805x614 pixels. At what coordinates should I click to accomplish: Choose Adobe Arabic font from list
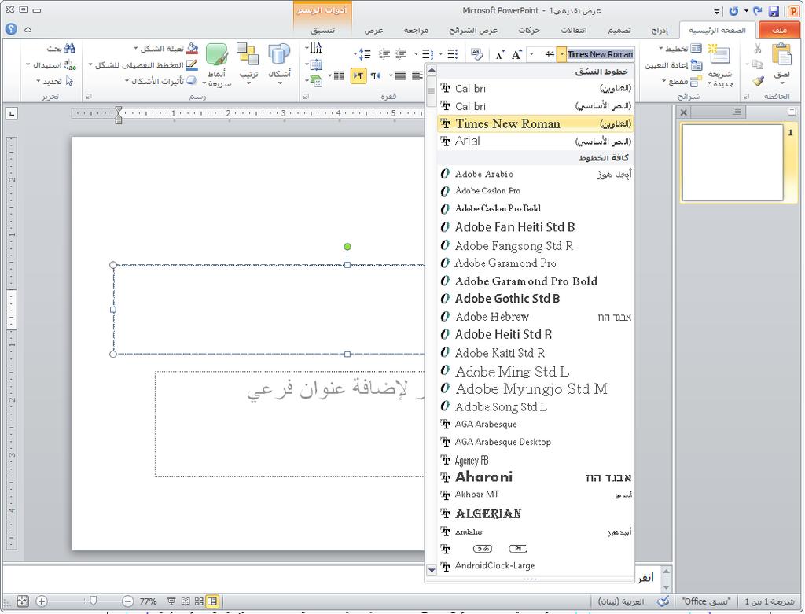(535, 174)
